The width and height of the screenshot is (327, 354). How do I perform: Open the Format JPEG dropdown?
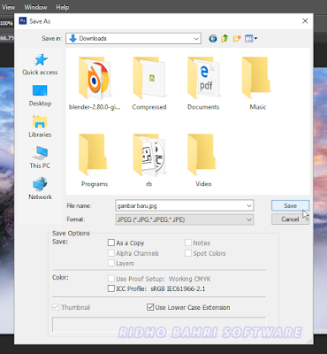pos(249,219)
